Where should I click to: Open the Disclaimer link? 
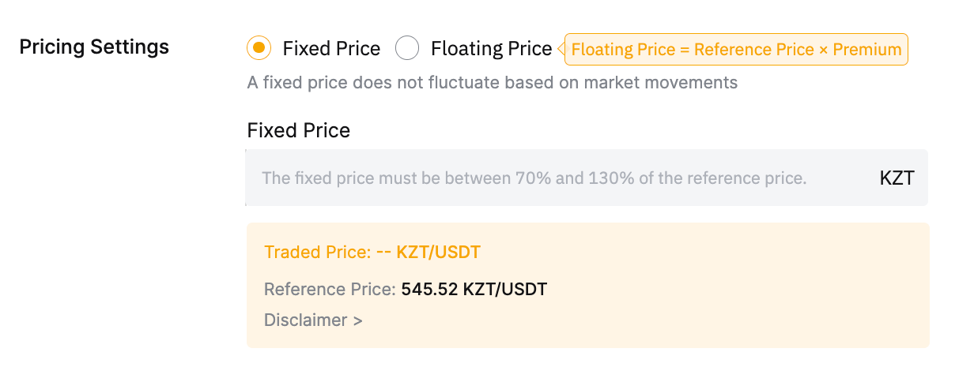[305, 320]
